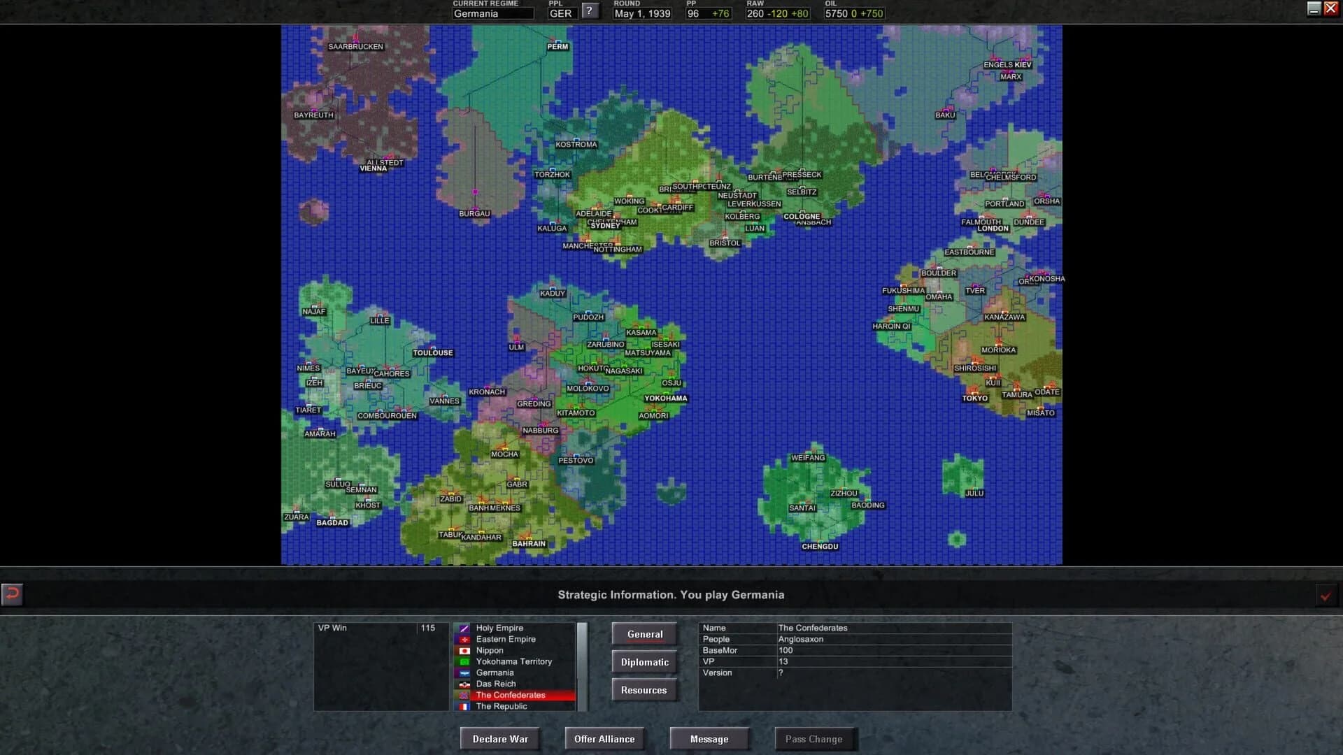The width and height of the screenshot is (1343, 755).
Task: Click TOKYO on the world map
Action: click(x=973, y=398)
